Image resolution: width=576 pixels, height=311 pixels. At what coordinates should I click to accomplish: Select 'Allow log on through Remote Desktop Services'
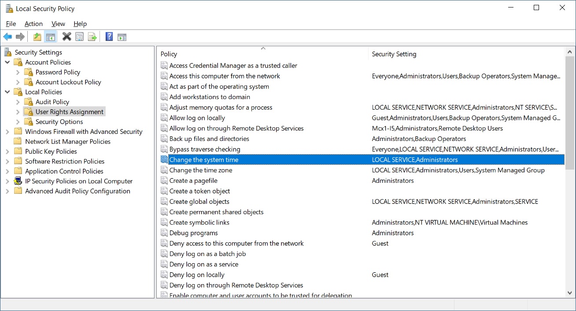236,128
